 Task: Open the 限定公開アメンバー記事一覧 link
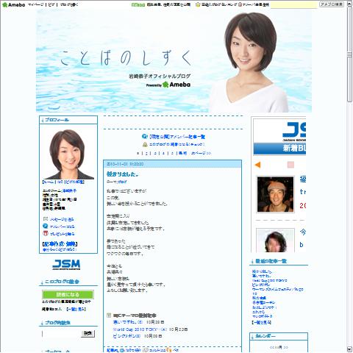[177, 137]
